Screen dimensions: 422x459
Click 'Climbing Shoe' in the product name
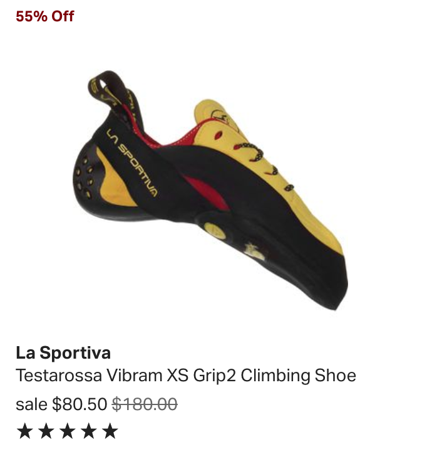click(299, 376)
